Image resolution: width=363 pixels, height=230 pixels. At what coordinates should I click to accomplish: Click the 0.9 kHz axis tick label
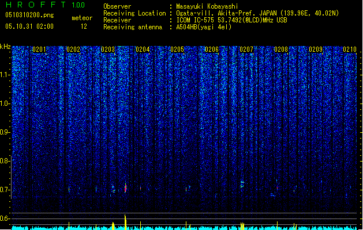5,132
